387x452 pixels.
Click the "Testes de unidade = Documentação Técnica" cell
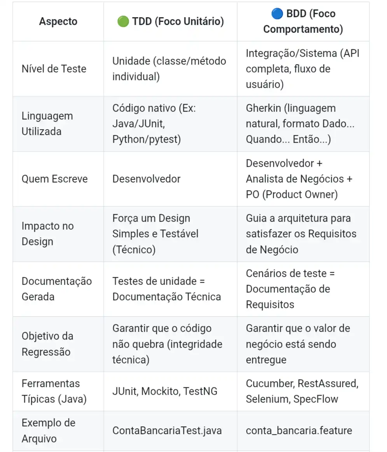tap(166, 289)
